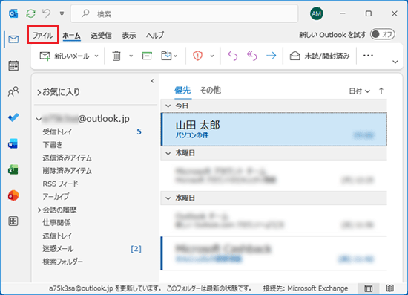Select the ヘルプ tab
Screen dimensions: 408x295
(155, 35)
